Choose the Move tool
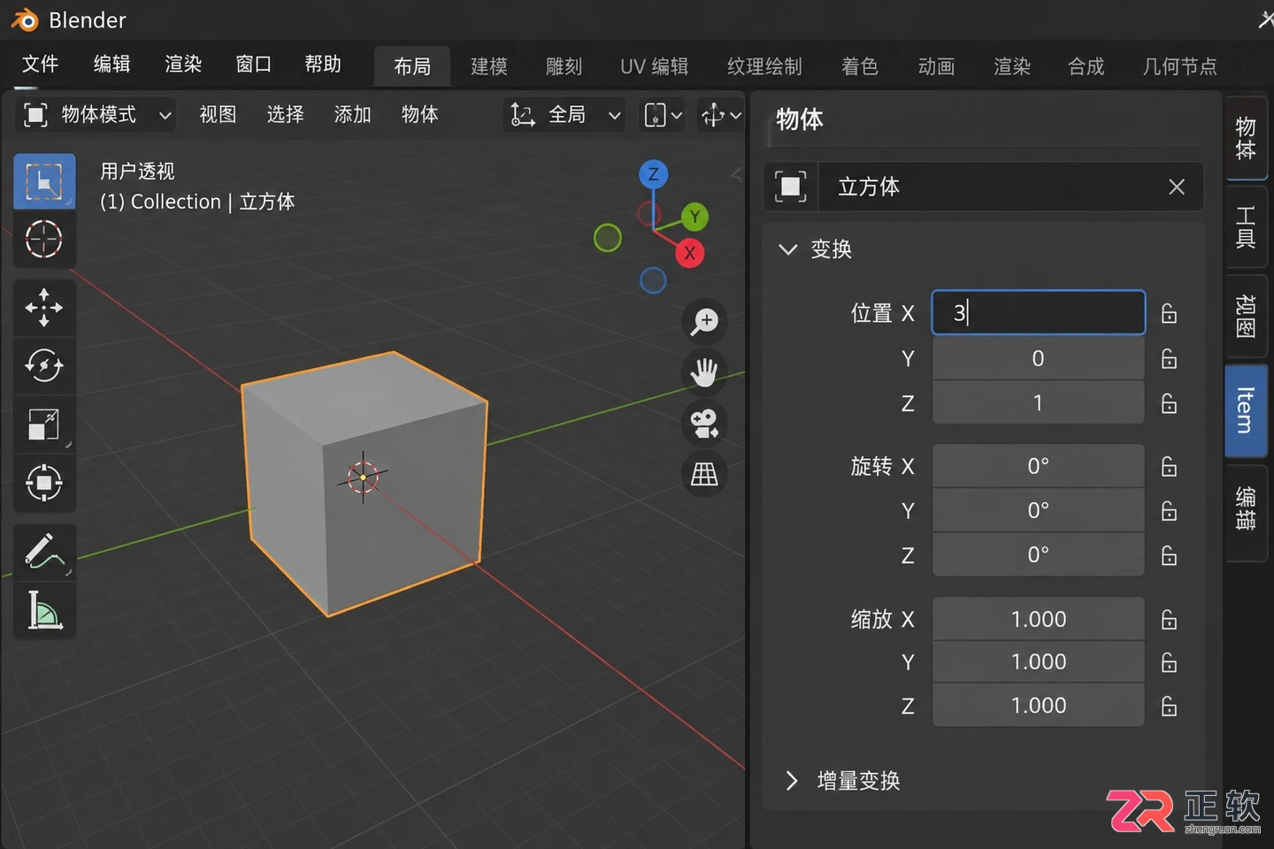Screen dimensions: 1274x849 click(x=44, y=308)
